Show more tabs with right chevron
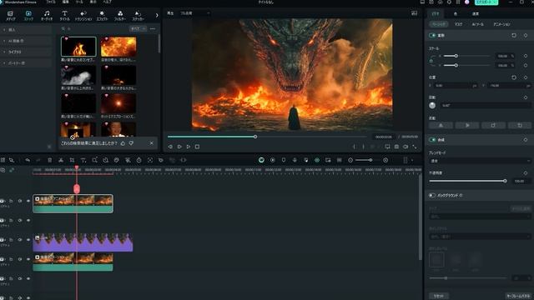Viewport: 534px width, 300px height. pos(157,15)
